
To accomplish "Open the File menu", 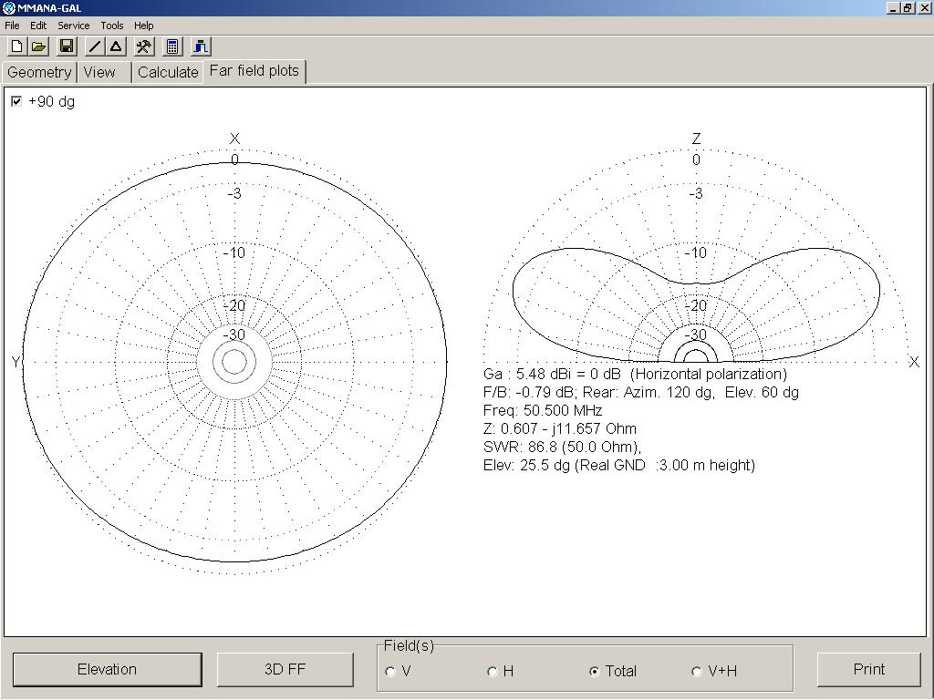I will (x=12, y=26).
